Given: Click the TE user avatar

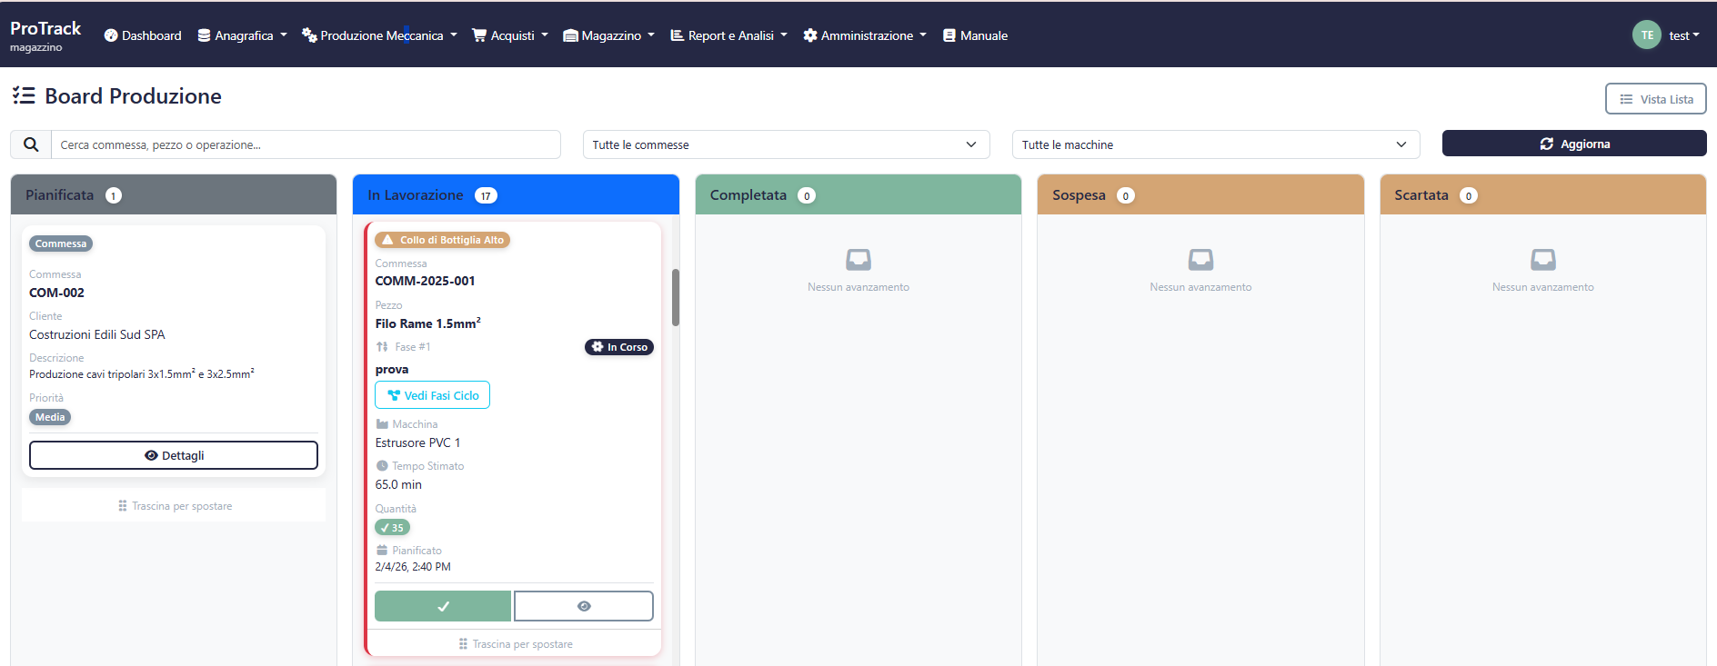Looking at the screenshot, I should [1646, 35].
